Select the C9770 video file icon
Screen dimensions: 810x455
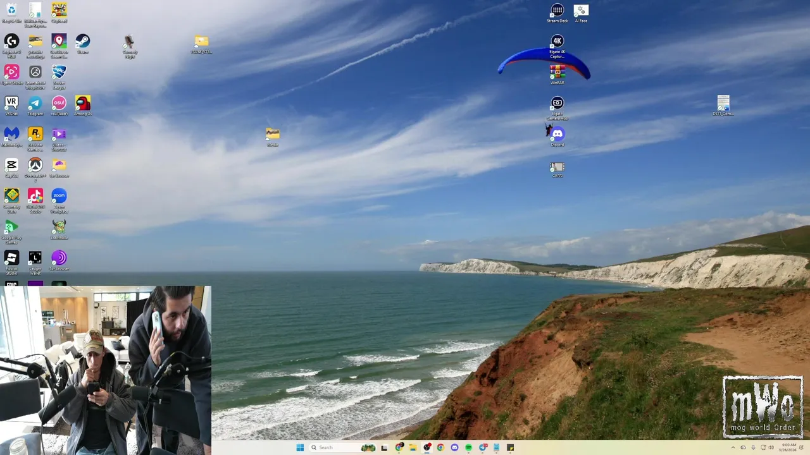(x=558, y=169)
